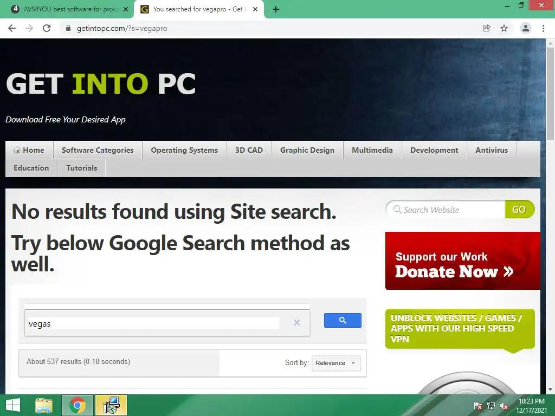555x416 pixels.
Task: Close the 'You searched for vegapro' tab
Action: [x=255, y=9]
